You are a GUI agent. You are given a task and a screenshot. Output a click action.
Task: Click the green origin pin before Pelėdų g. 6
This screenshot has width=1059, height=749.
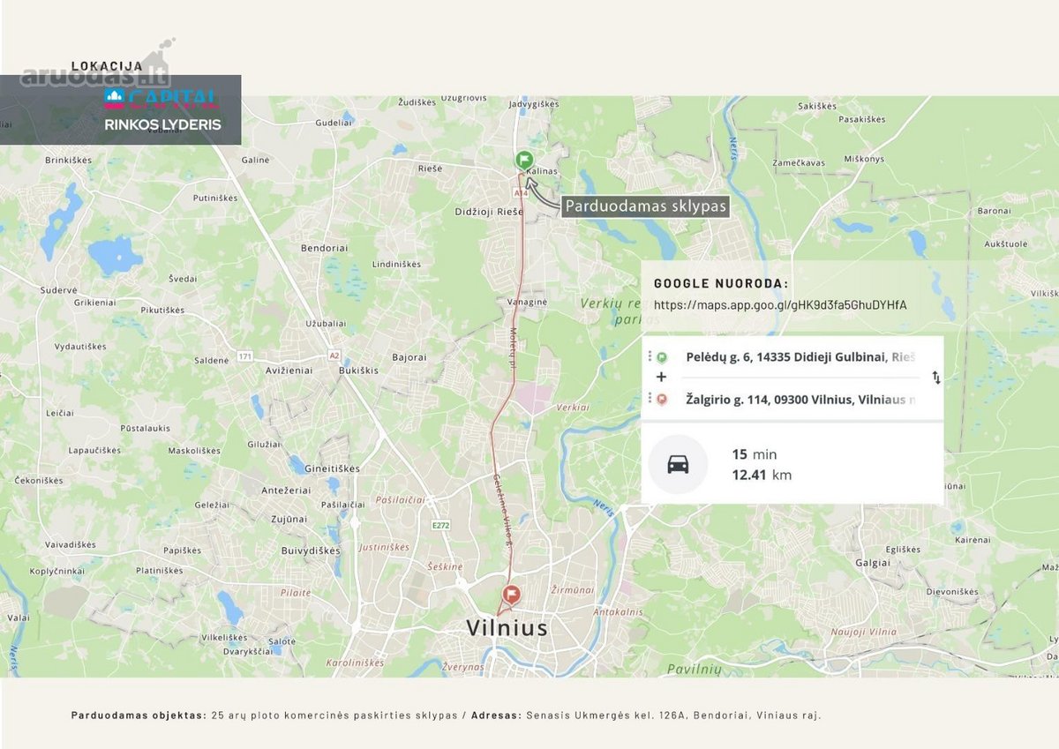pos(662,357)
